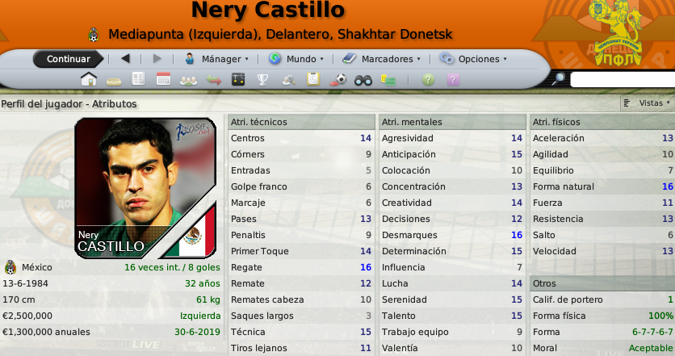Click the Continuar button

69,59
